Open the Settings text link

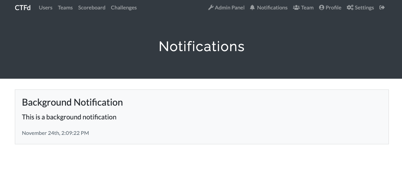pyautogui.click(x=364, y=7)
